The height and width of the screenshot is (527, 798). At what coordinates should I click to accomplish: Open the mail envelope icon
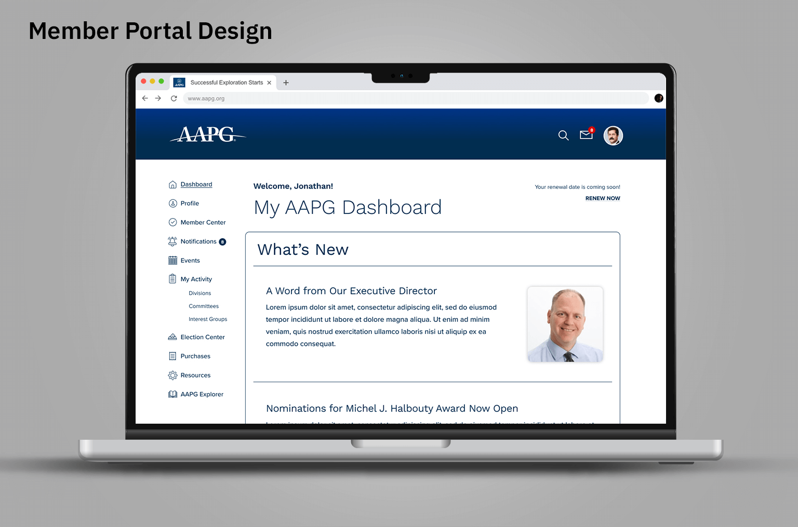[x=587, y=134]
